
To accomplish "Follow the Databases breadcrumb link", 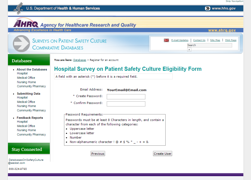I will click(80, 60).
